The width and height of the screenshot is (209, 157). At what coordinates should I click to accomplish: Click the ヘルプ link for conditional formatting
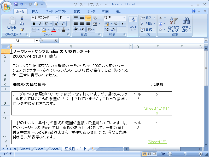coord(137,125)
